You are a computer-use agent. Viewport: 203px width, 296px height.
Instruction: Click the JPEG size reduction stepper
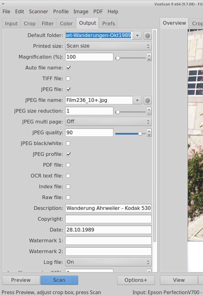click(x=149, y=111)
